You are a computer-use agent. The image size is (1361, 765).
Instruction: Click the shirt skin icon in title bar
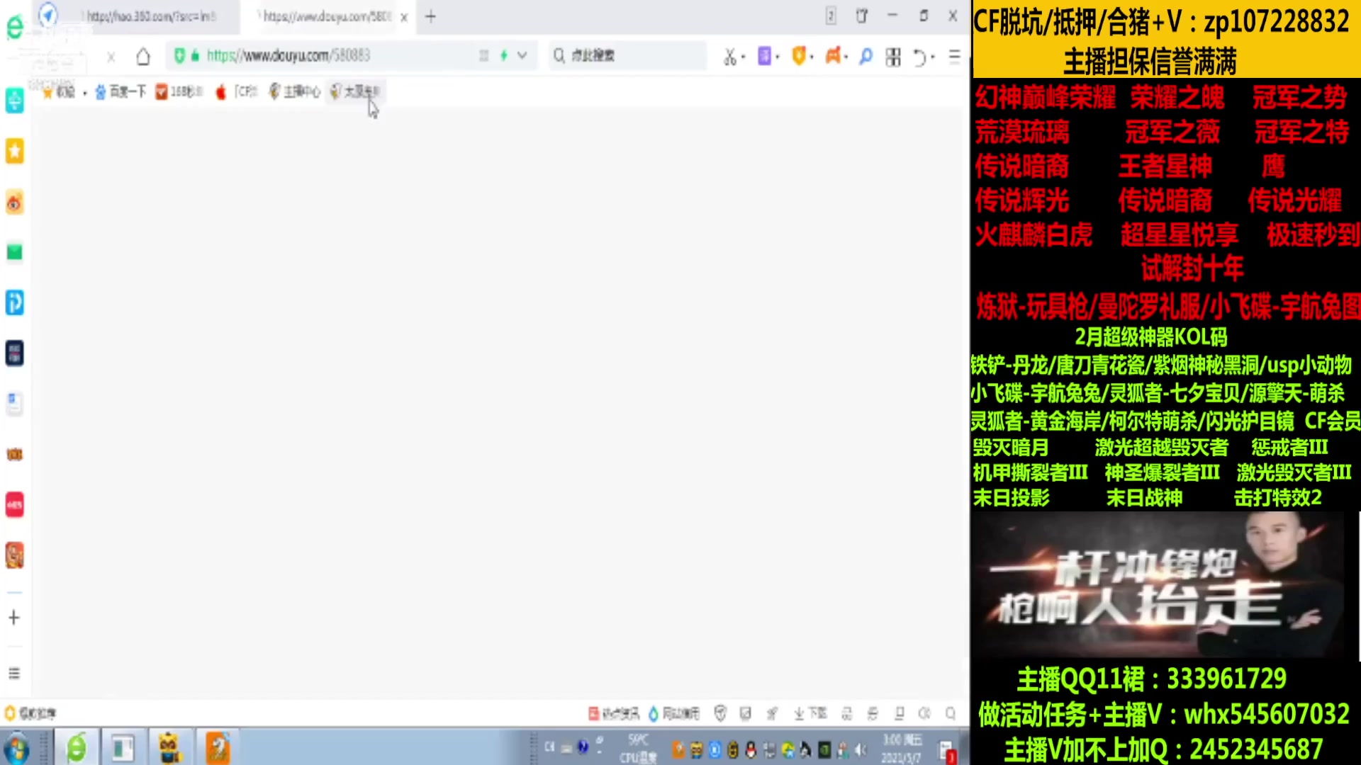point(862,16)
